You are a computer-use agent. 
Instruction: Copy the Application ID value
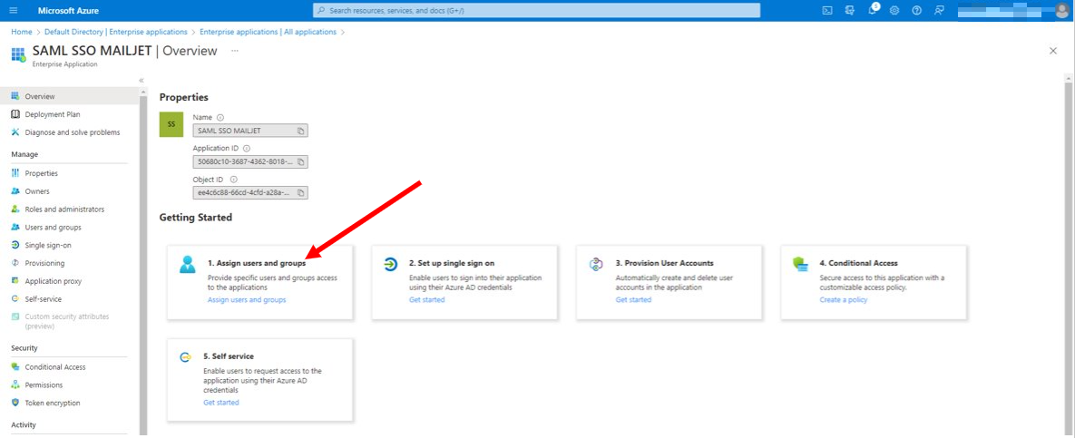pyautogui.click(x=301, y=161)
